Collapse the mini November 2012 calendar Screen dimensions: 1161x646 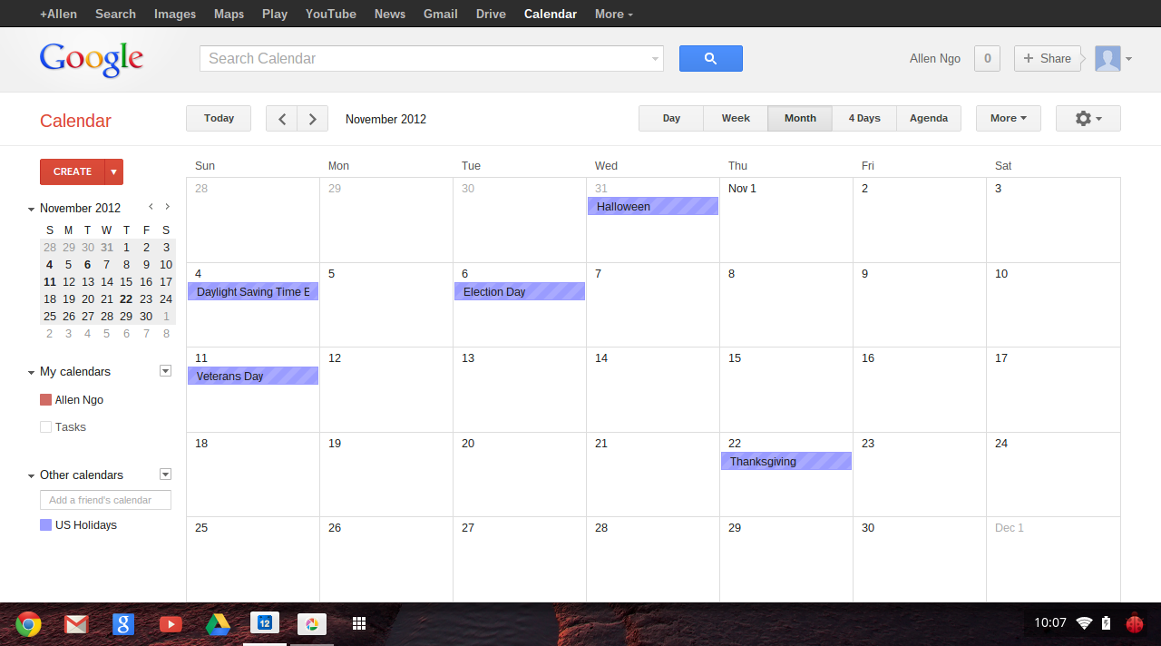(31, 209)
